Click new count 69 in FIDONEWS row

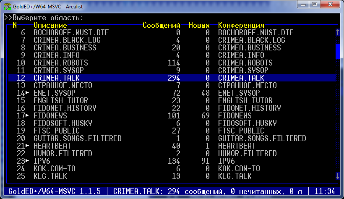coord(206,115)
